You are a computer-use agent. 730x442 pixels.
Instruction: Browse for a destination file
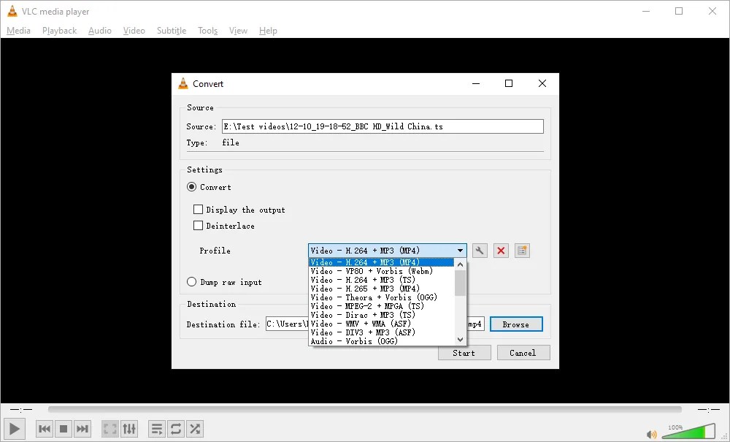(x=516, y=324)
